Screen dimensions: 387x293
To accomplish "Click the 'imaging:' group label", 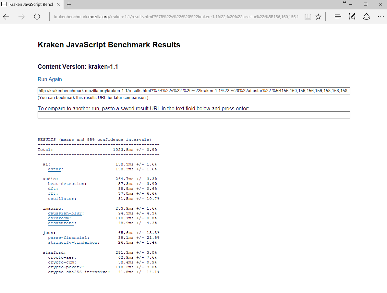I will [x=53, y=208].
